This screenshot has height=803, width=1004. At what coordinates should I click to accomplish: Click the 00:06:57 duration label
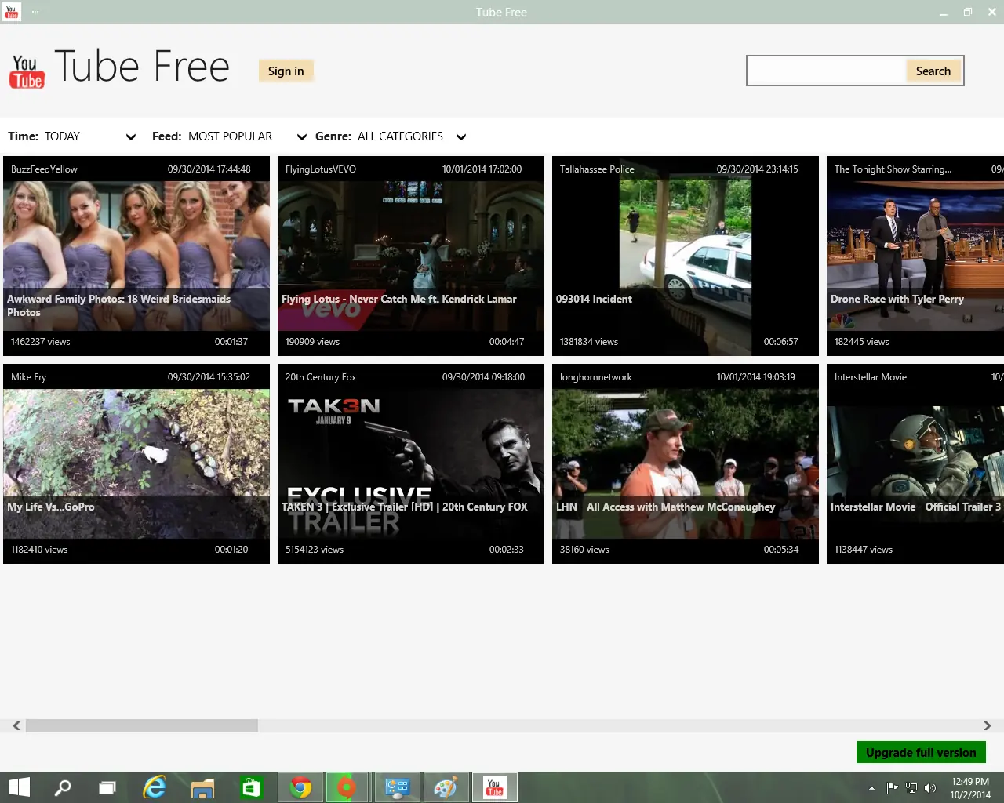coord(781,342)
